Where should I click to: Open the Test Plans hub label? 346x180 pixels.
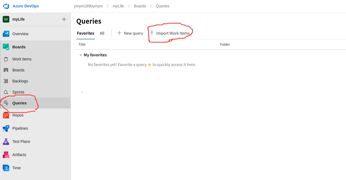21,142
